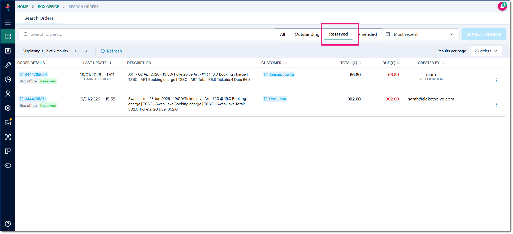The height and width of the screenshot is (234, 513).
Task: Click the 19/01/2026 15:55 update time
Action: [x=97, y=99]
